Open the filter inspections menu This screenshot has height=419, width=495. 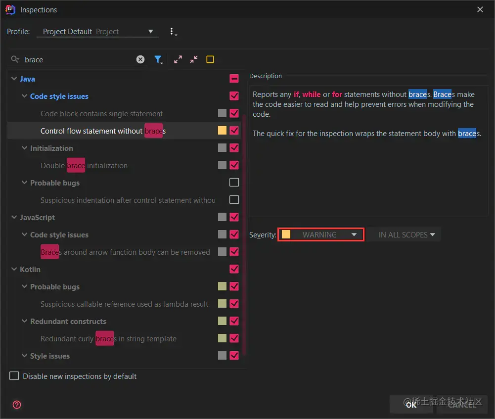(158, 59)
